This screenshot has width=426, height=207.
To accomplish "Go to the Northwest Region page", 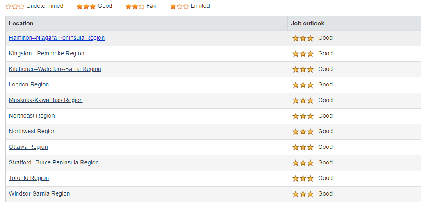I will point(32,131).
